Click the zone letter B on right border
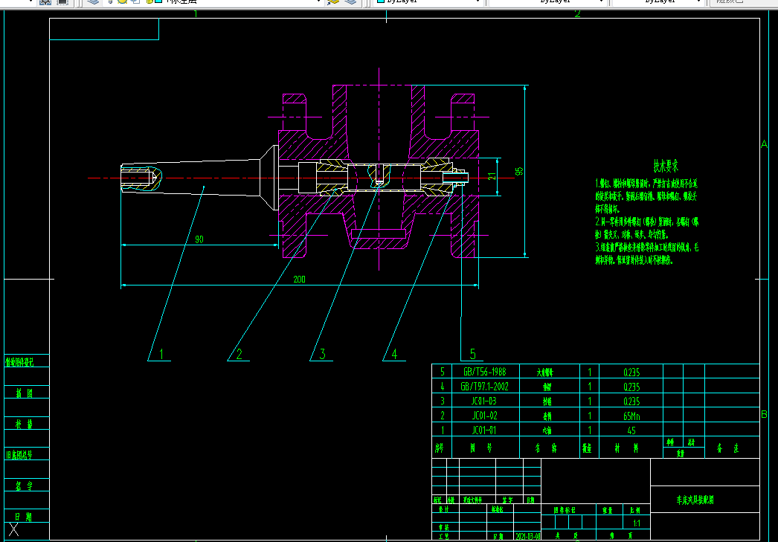The height and width of the screenshot is (542, 778). 764,414
